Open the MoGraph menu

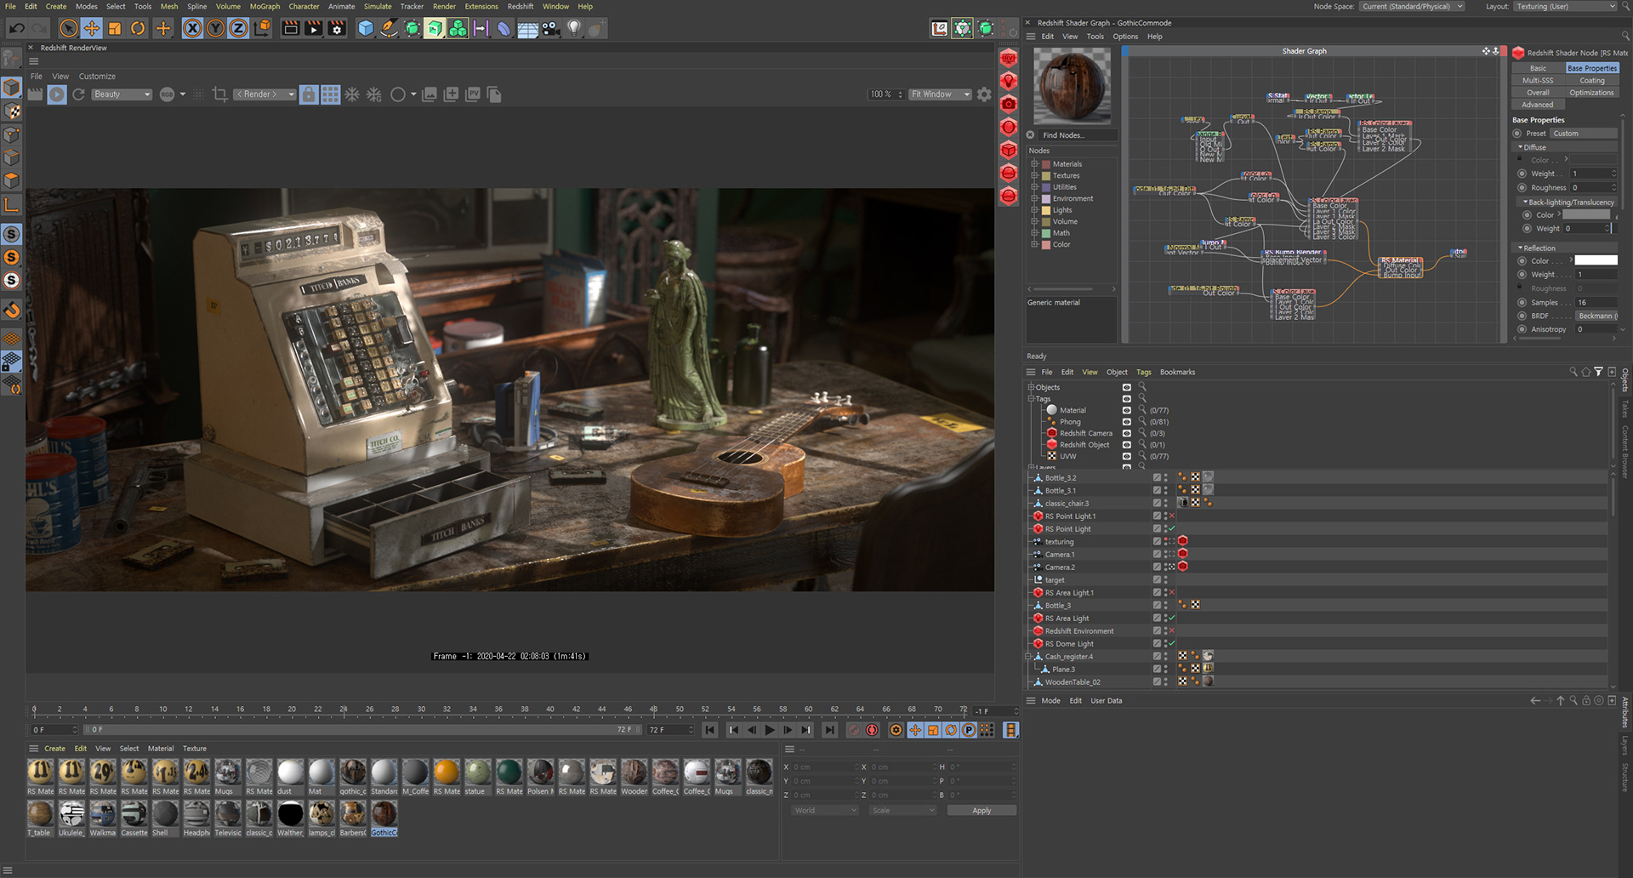265,6
